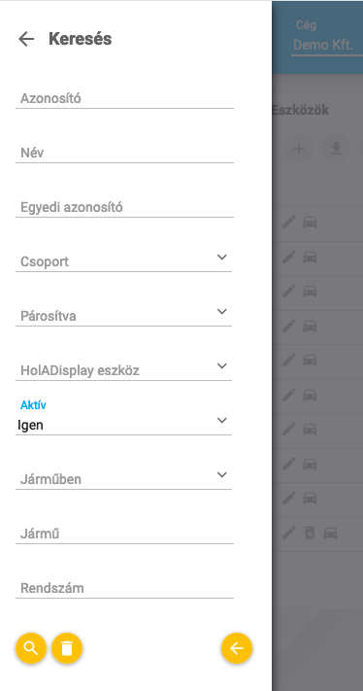
Task: Clear filters with yellow trash button
Action: point(67,648)
